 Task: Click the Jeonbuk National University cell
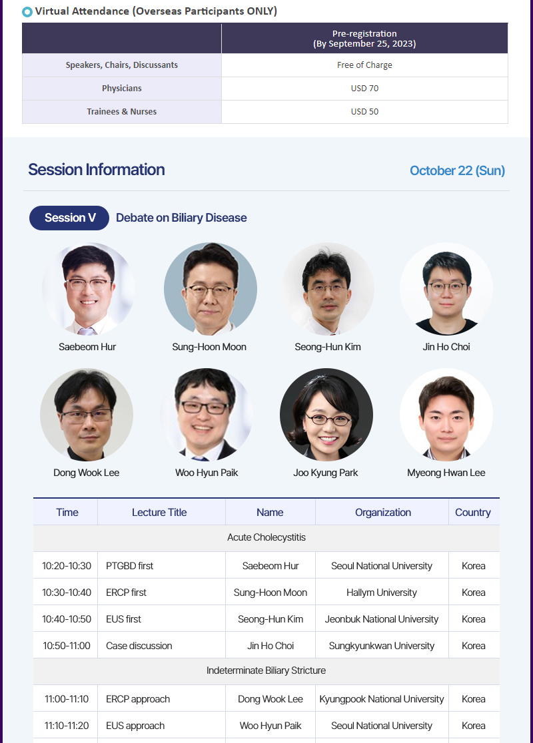pyautogui.click(x=382, y=619)
